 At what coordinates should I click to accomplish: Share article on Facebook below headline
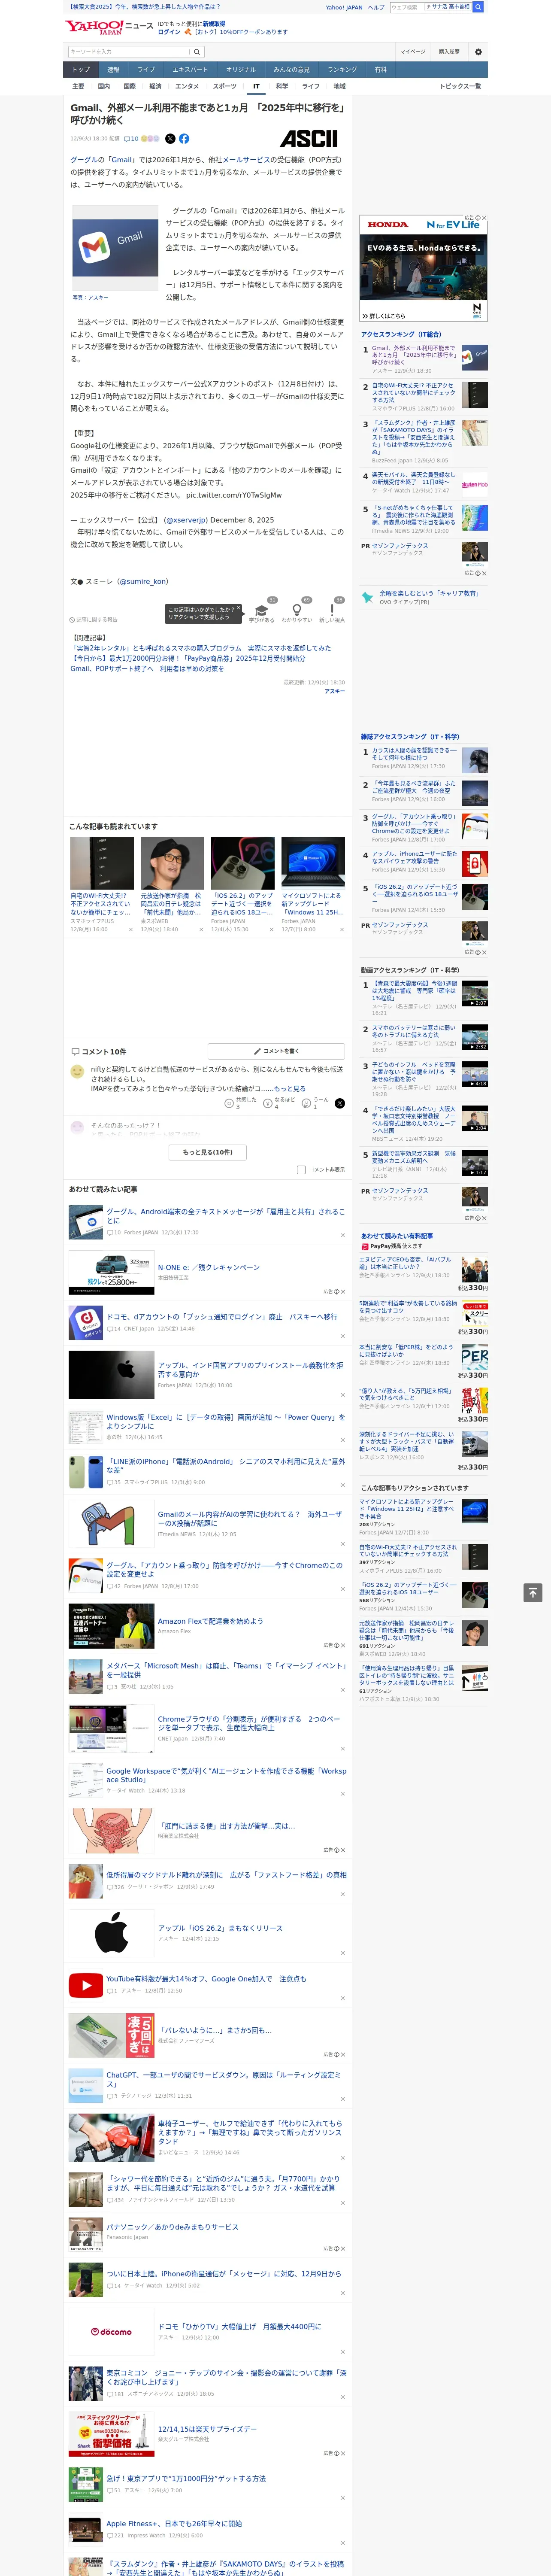[x=184, y=139]
